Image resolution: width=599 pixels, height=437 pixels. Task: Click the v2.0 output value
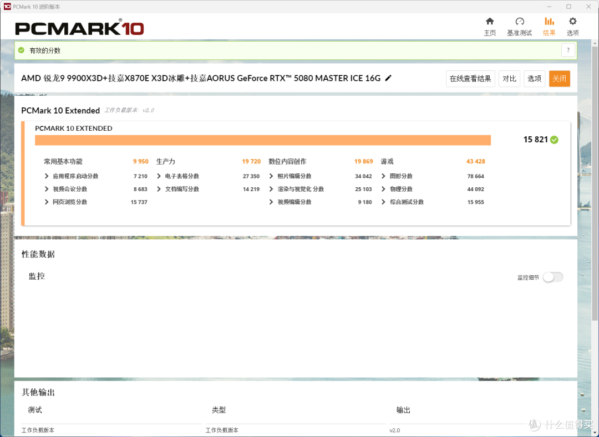coord(395,430)
